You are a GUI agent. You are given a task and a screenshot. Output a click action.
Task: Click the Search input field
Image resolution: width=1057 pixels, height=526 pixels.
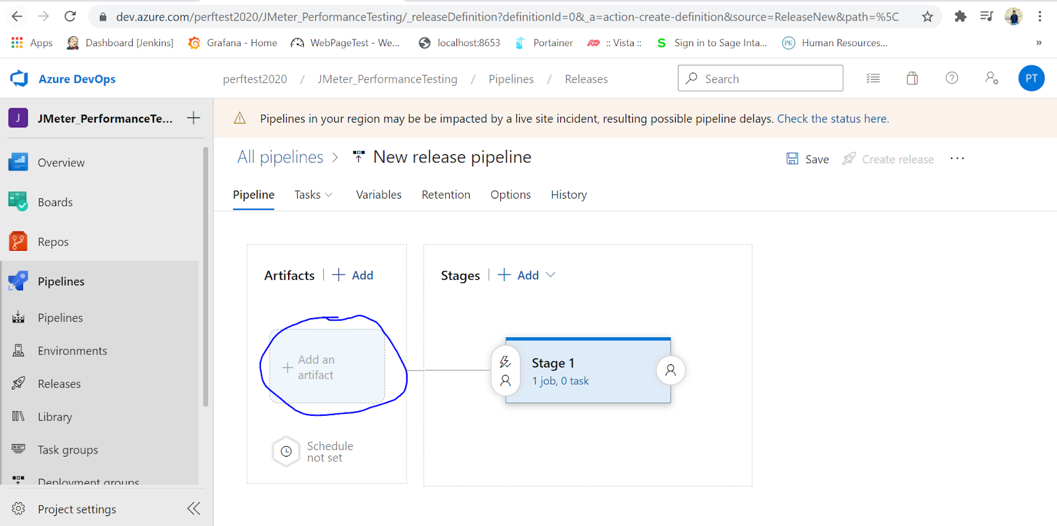[x=760, y=78]
